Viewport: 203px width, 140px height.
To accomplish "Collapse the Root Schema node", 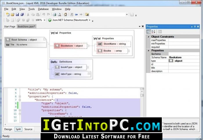I will coord(45,39).
